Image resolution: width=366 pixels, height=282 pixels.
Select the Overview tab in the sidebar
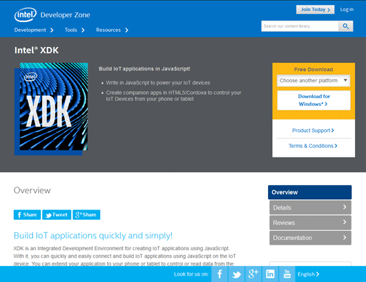pyautogui.click(x=310, y=192)
